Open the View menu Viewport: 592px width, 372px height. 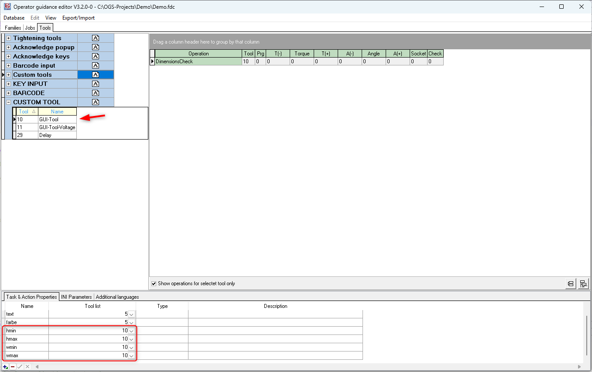coord(51,18)
